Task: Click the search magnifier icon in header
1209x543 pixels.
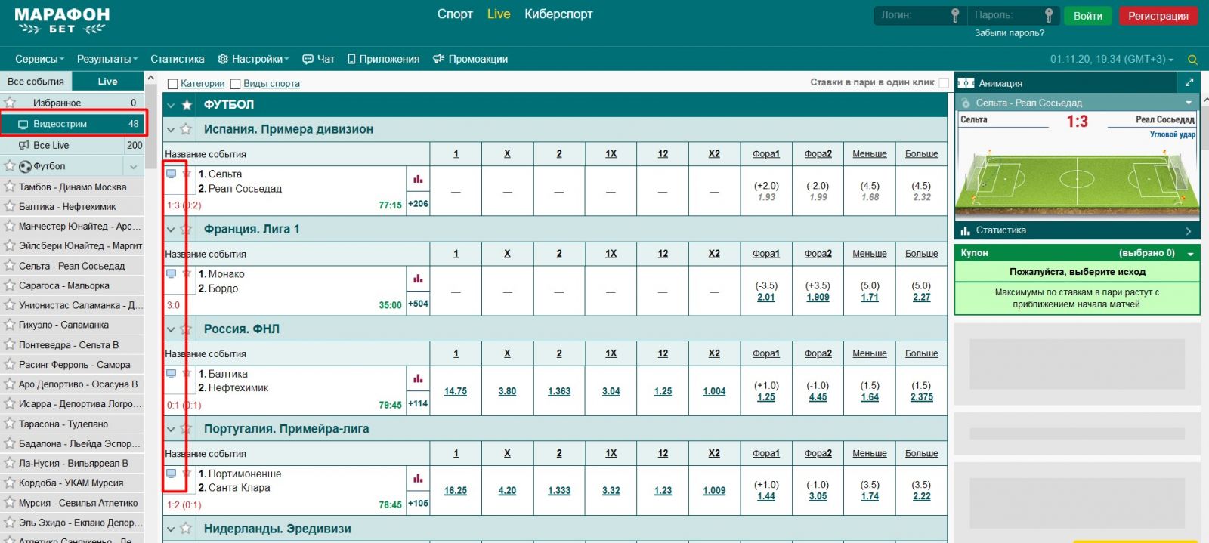Action: point(1193,60)
